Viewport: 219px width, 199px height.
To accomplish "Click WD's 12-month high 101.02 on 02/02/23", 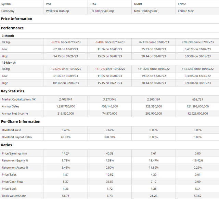I will point(66,83).
